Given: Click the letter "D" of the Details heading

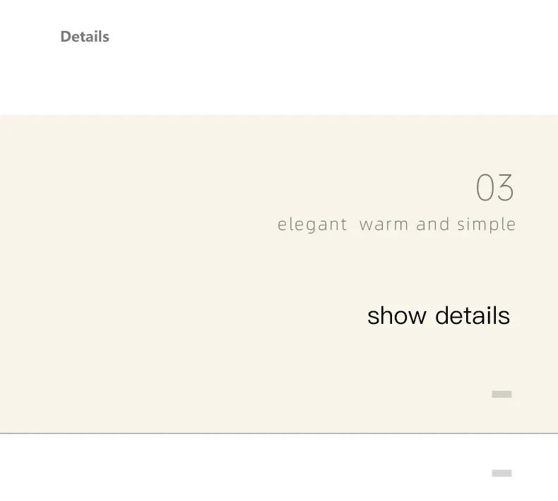Looking at the screenshot, I should (x=65, y=37).
